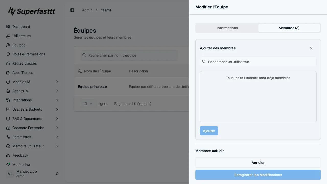Viewport: 327px width, 184px height.
Task: Click the Admin breadcrumb link
Action: [87, 10]
